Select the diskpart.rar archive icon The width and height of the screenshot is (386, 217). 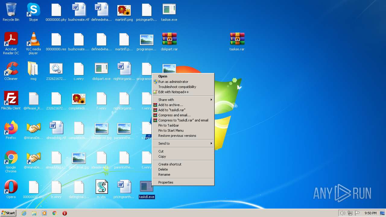point(169,42)
